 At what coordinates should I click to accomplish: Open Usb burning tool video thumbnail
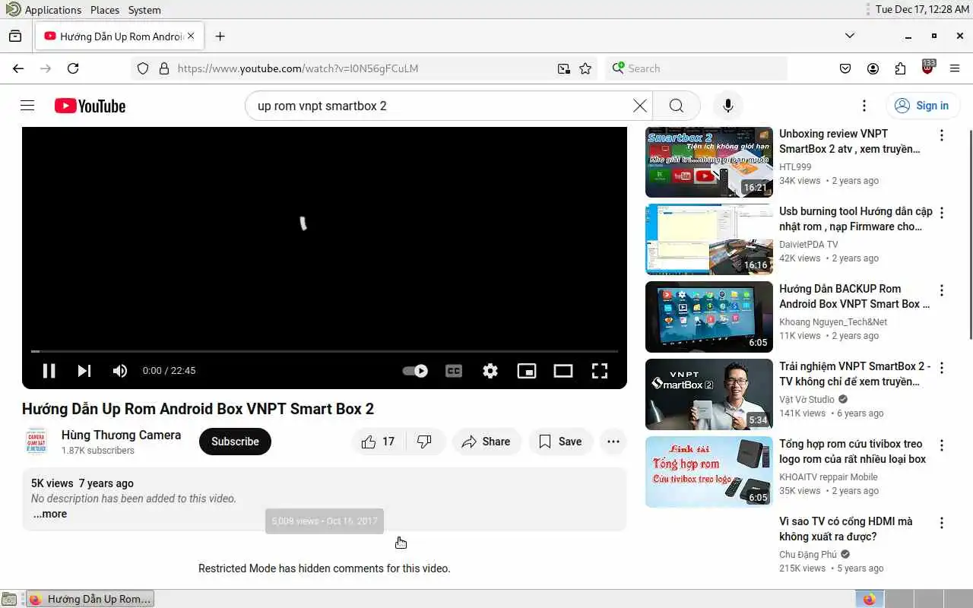click(x=709, y=239)
